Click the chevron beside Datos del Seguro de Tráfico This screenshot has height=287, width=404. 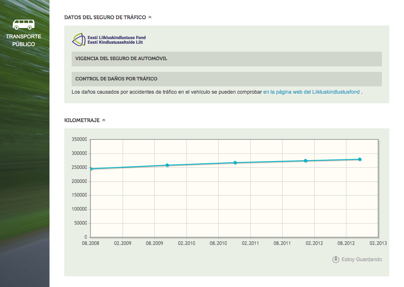150,17
